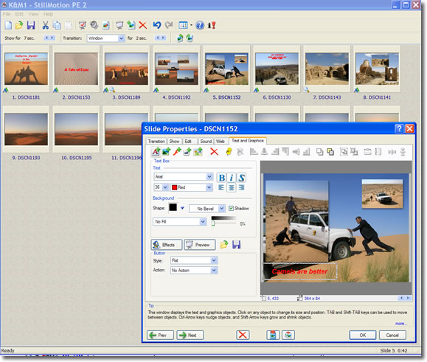Toggle text shadow with the S button
The image size is (427, 362).
coord(241,178)
